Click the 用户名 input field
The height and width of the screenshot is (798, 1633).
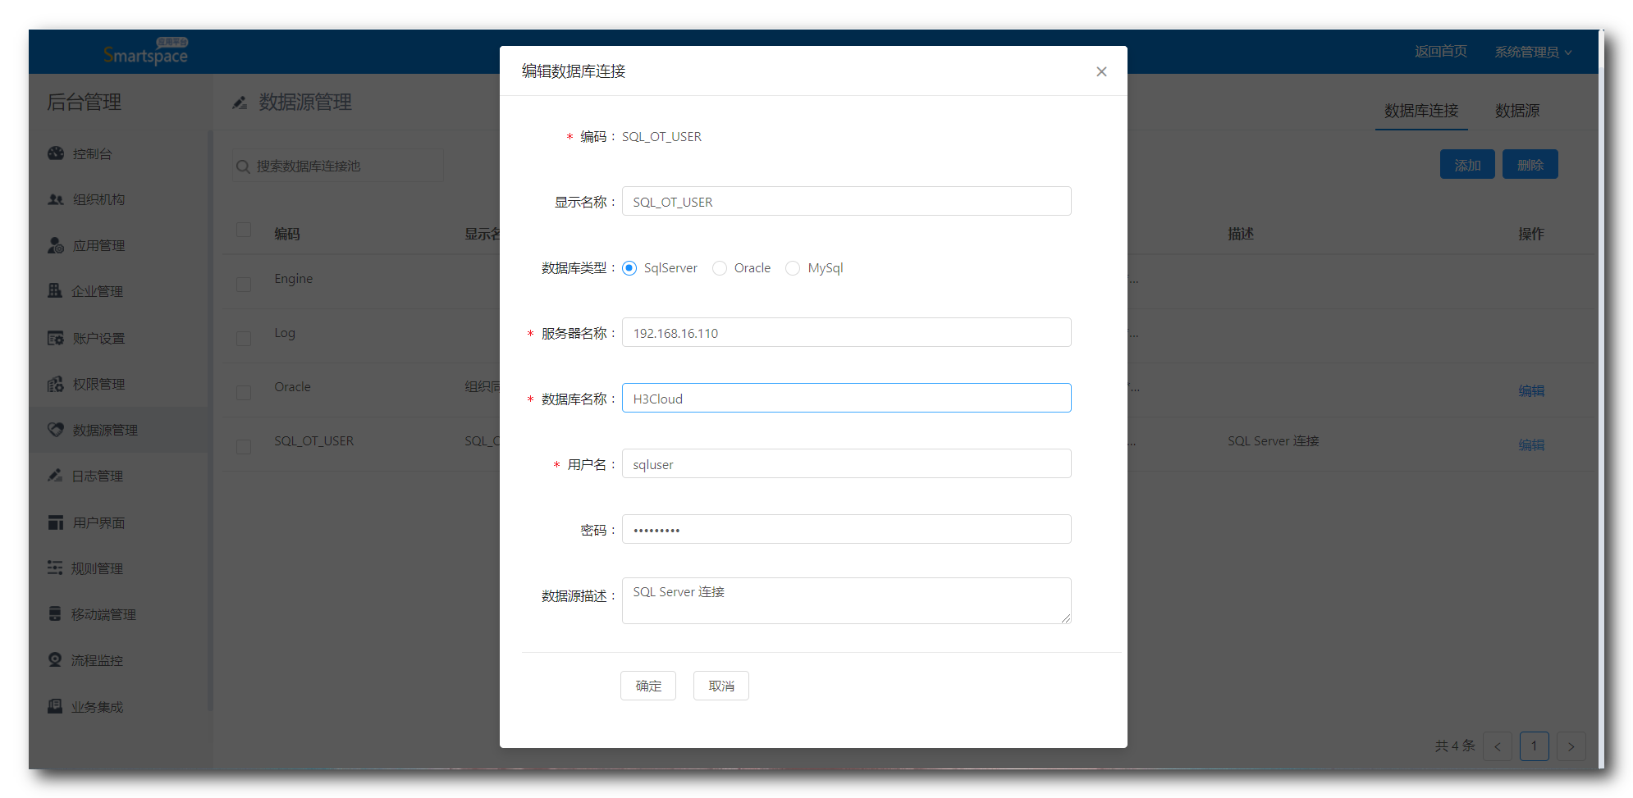(x=847, y=463)
